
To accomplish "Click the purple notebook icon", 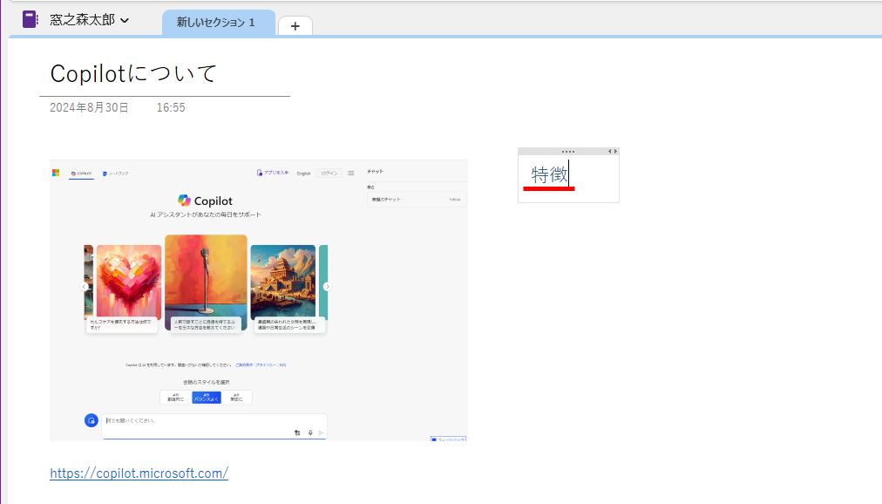I will pos(30,19).
